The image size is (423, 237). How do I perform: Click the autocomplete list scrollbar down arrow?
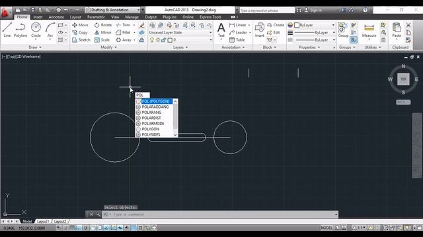(x=175, y=135)
